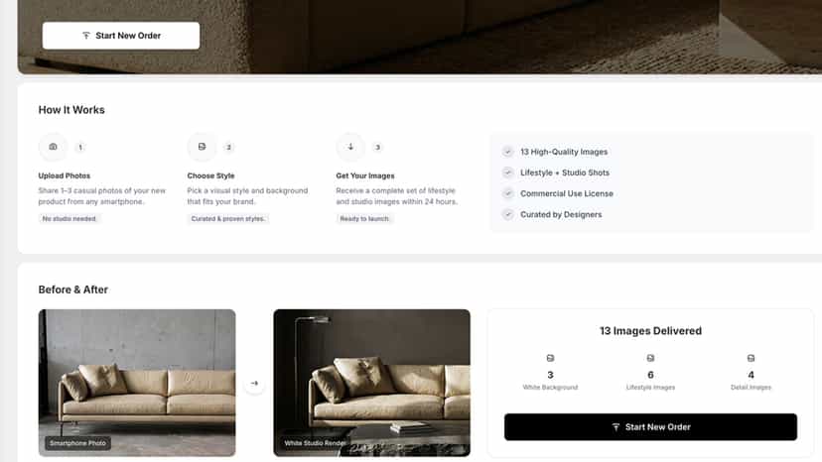This screenshot has width=822, height=462.
Task: Click the 'No studio needed' tag
Action: [x=69, y=218]
